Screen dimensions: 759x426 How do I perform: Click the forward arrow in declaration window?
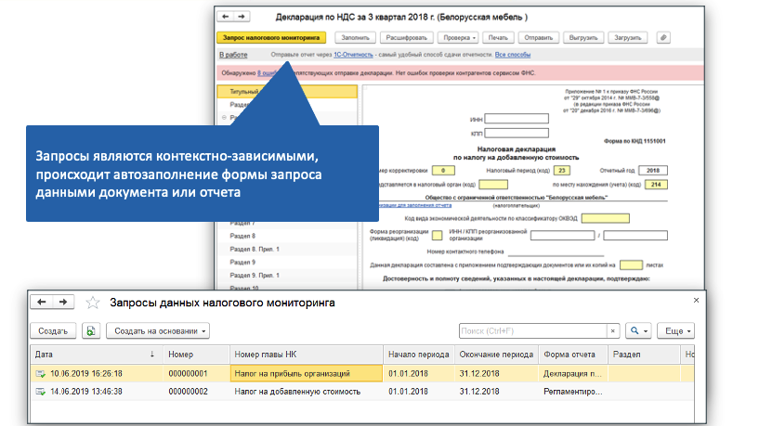[x=242, y=17]
